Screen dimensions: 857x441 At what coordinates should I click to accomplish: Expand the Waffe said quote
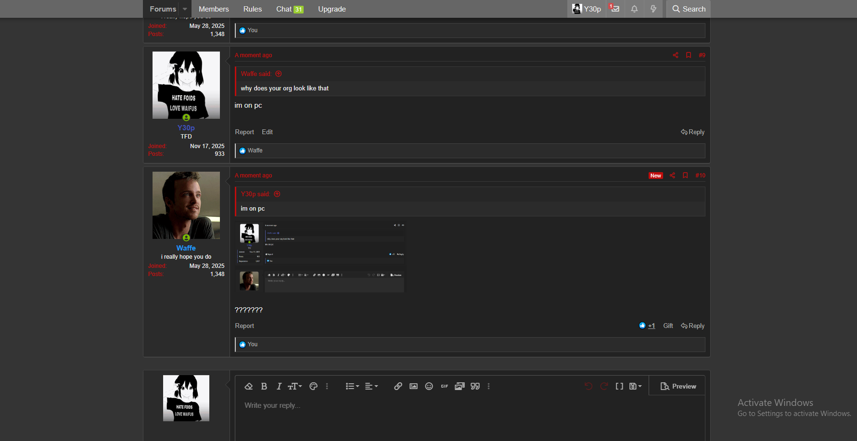pyautogui.click(x=279, y=74)
